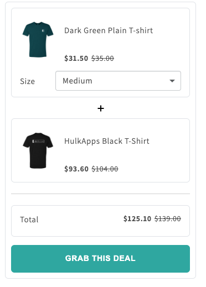This screenshot has height=287, width=206.
Task: Click the struck-through $35.00 original price
Action: [102, 58]
